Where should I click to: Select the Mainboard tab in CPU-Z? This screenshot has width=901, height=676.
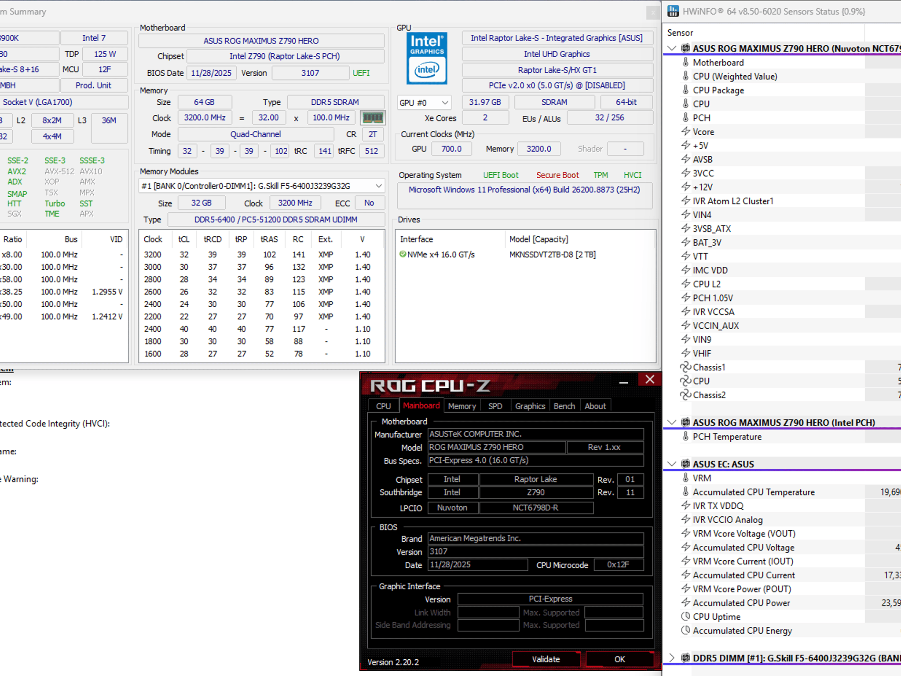421,405
